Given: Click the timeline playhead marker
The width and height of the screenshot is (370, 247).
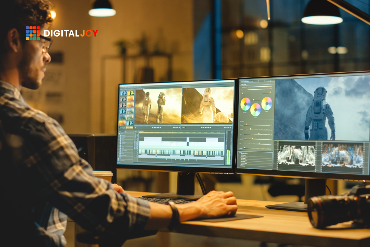Looking at the screenshot, I should (x=172, y=133).
